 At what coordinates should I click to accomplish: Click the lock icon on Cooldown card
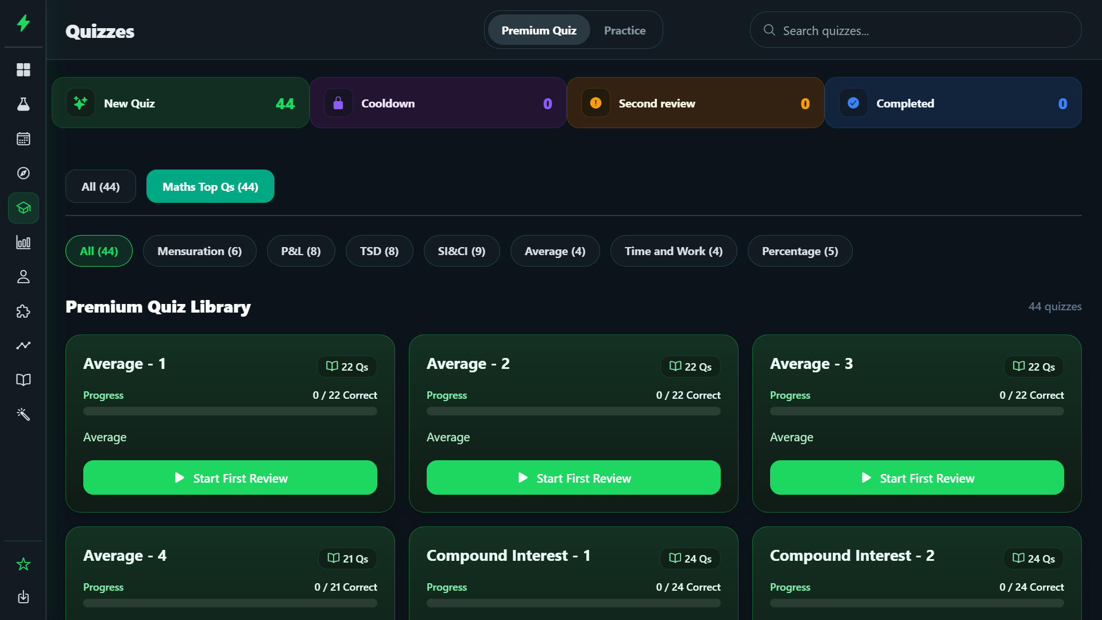338,103
